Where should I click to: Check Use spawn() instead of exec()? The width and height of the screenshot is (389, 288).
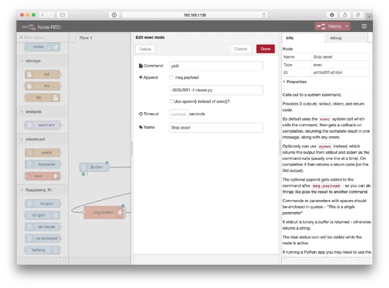171,101
